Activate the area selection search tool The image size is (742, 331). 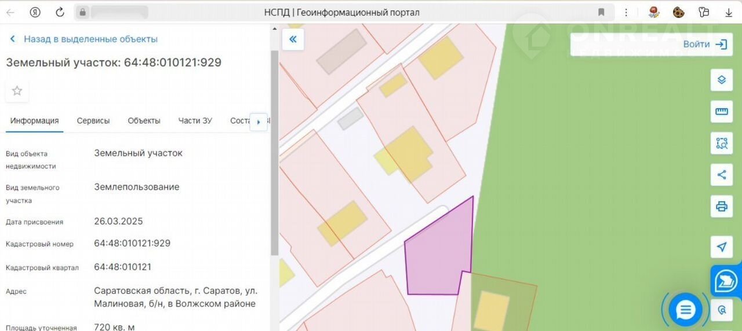click(721, 143)
